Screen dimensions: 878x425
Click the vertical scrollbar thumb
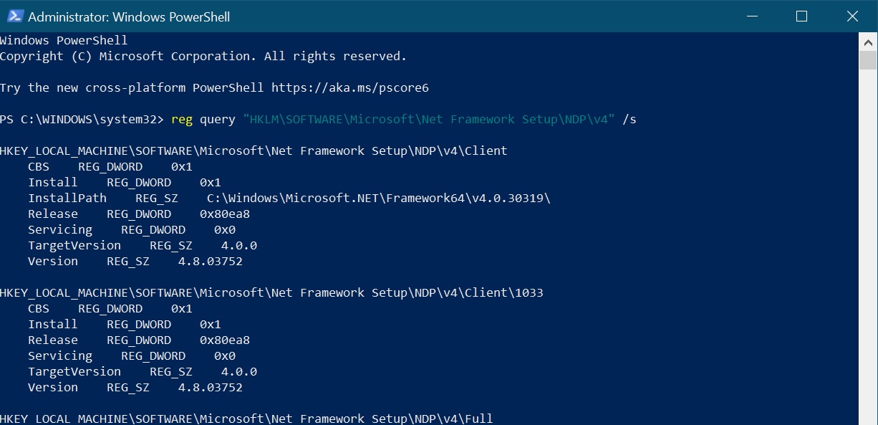(868, 60)
